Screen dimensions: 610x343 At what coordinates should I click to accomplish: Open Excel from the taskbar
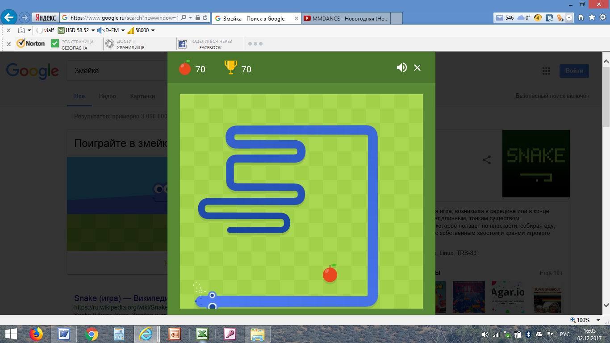(202, 334)
